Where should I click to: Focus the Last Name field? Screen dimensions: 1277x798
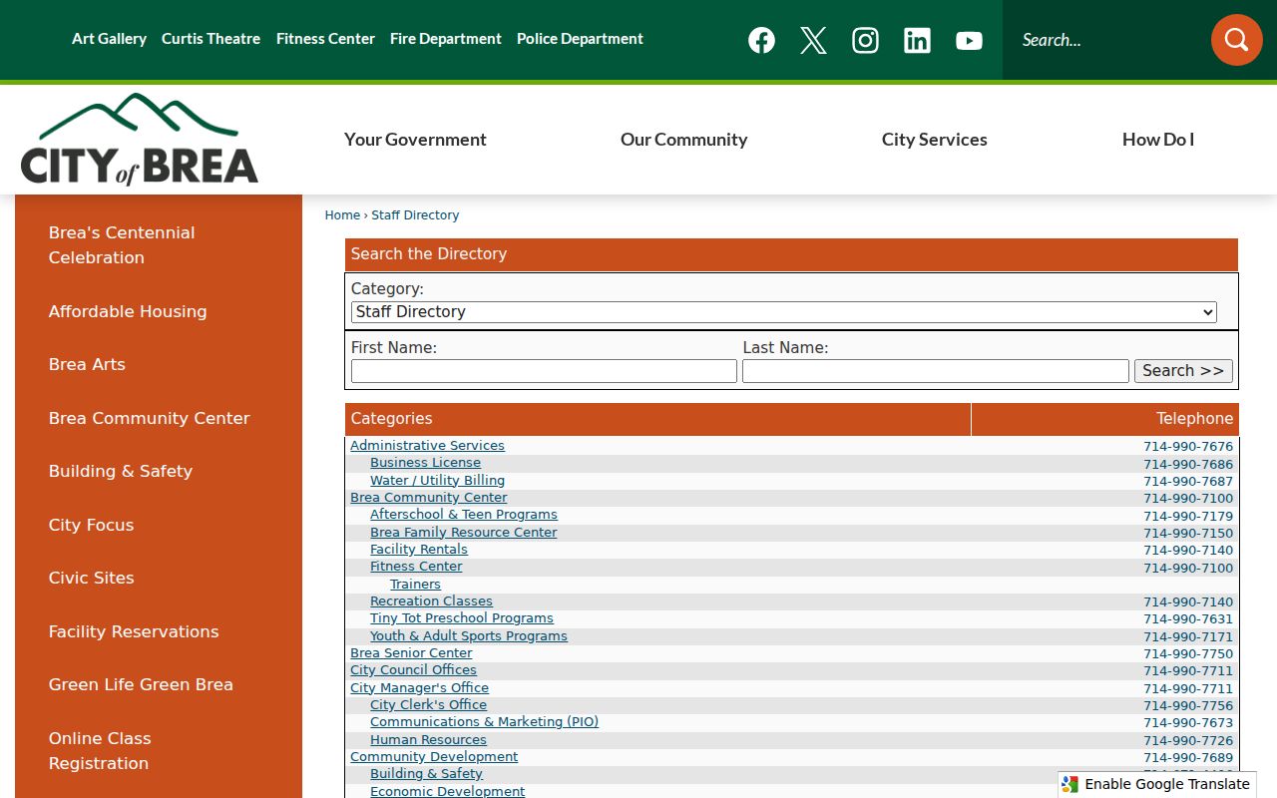point(936,371)
